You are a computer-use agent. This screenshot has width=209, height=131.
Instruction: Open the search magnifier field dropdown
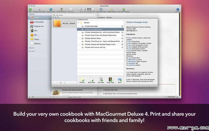(x=54, y=15)
